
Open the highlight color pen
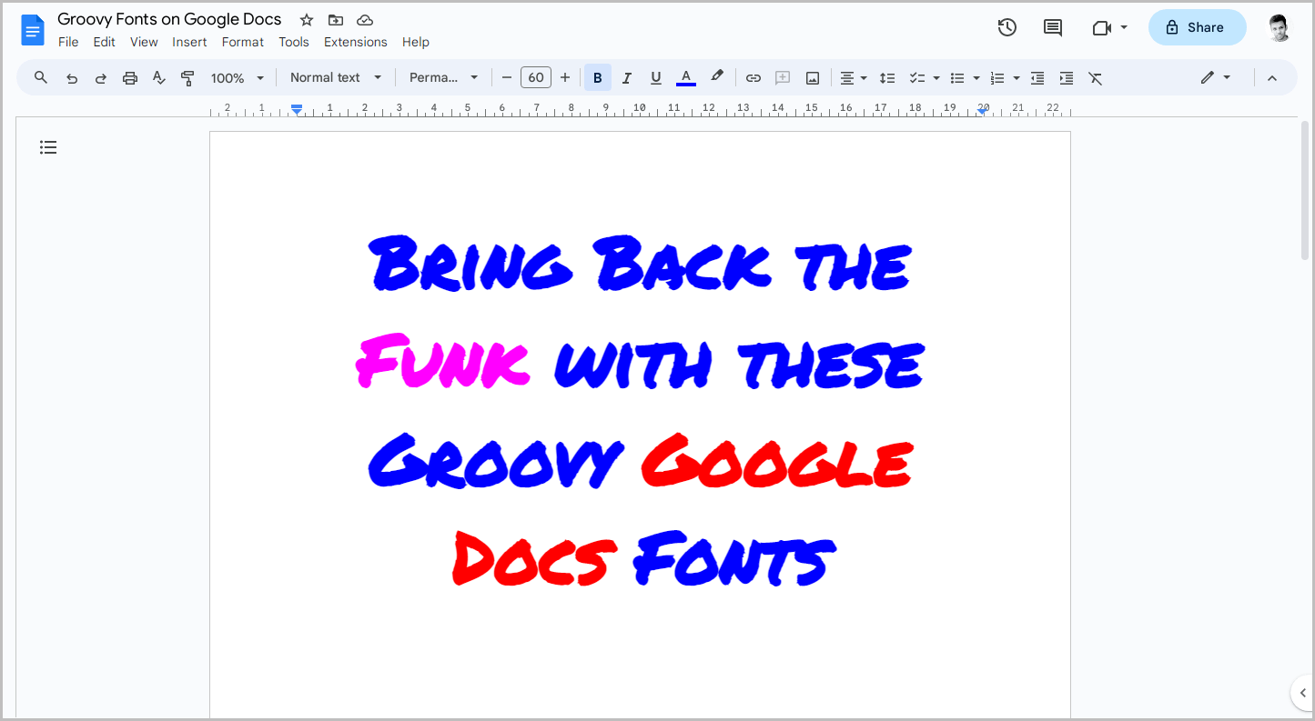(717, 77)
